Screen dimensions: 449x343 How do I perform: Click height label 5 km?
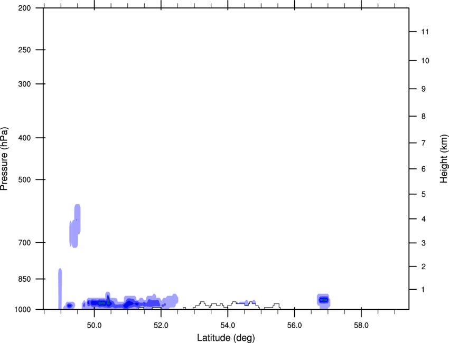pos(424,194)
